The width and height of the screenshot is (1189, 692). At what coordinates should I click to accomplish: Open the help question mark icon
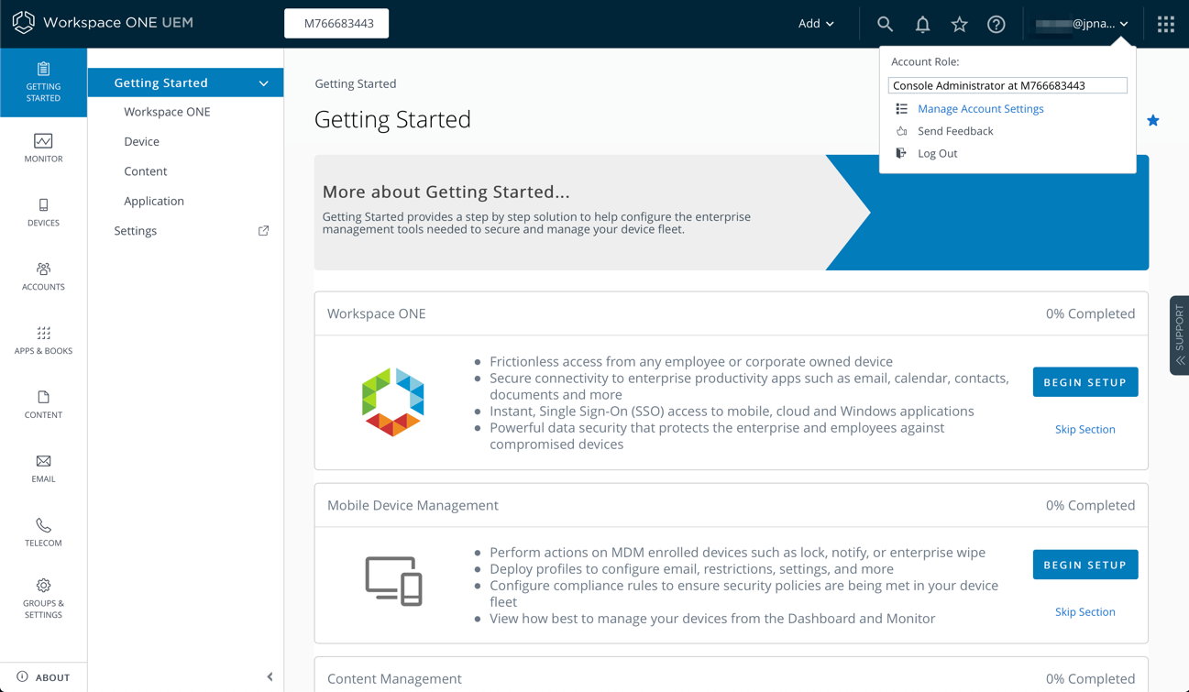pyautogui.click(x=996, y=24)
